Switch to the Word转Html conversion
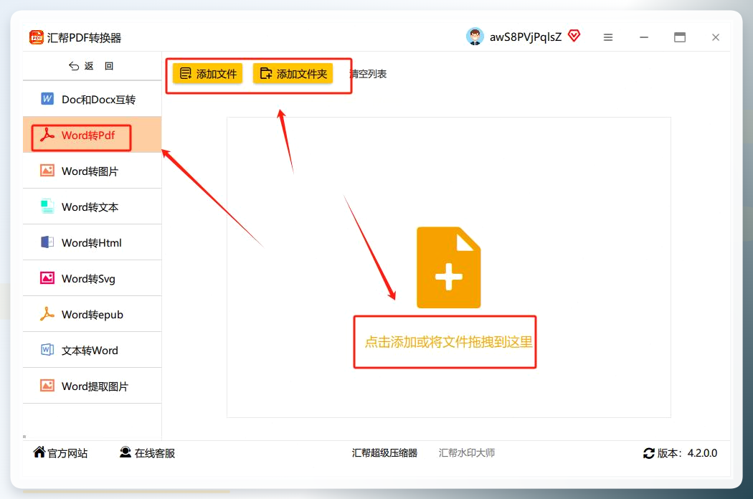Viewport: 753px width, 499px height. tap(93, 242)
